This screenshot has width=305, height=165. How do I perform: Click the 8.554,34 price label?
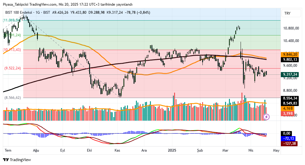290,98
